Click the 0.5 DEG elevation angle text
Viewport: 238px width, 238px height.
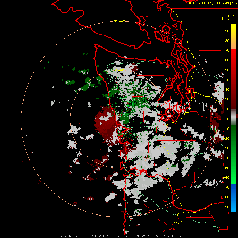[120, 236]
